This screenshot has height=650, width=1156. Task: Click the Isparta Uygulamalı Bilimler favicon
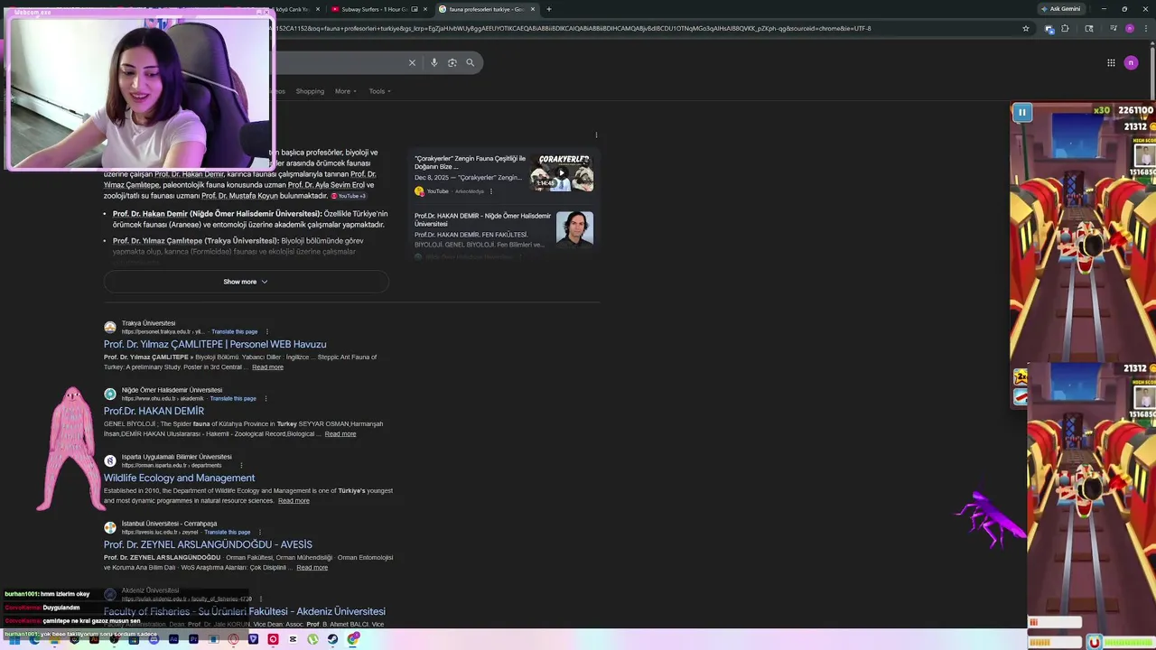point(110,460)
